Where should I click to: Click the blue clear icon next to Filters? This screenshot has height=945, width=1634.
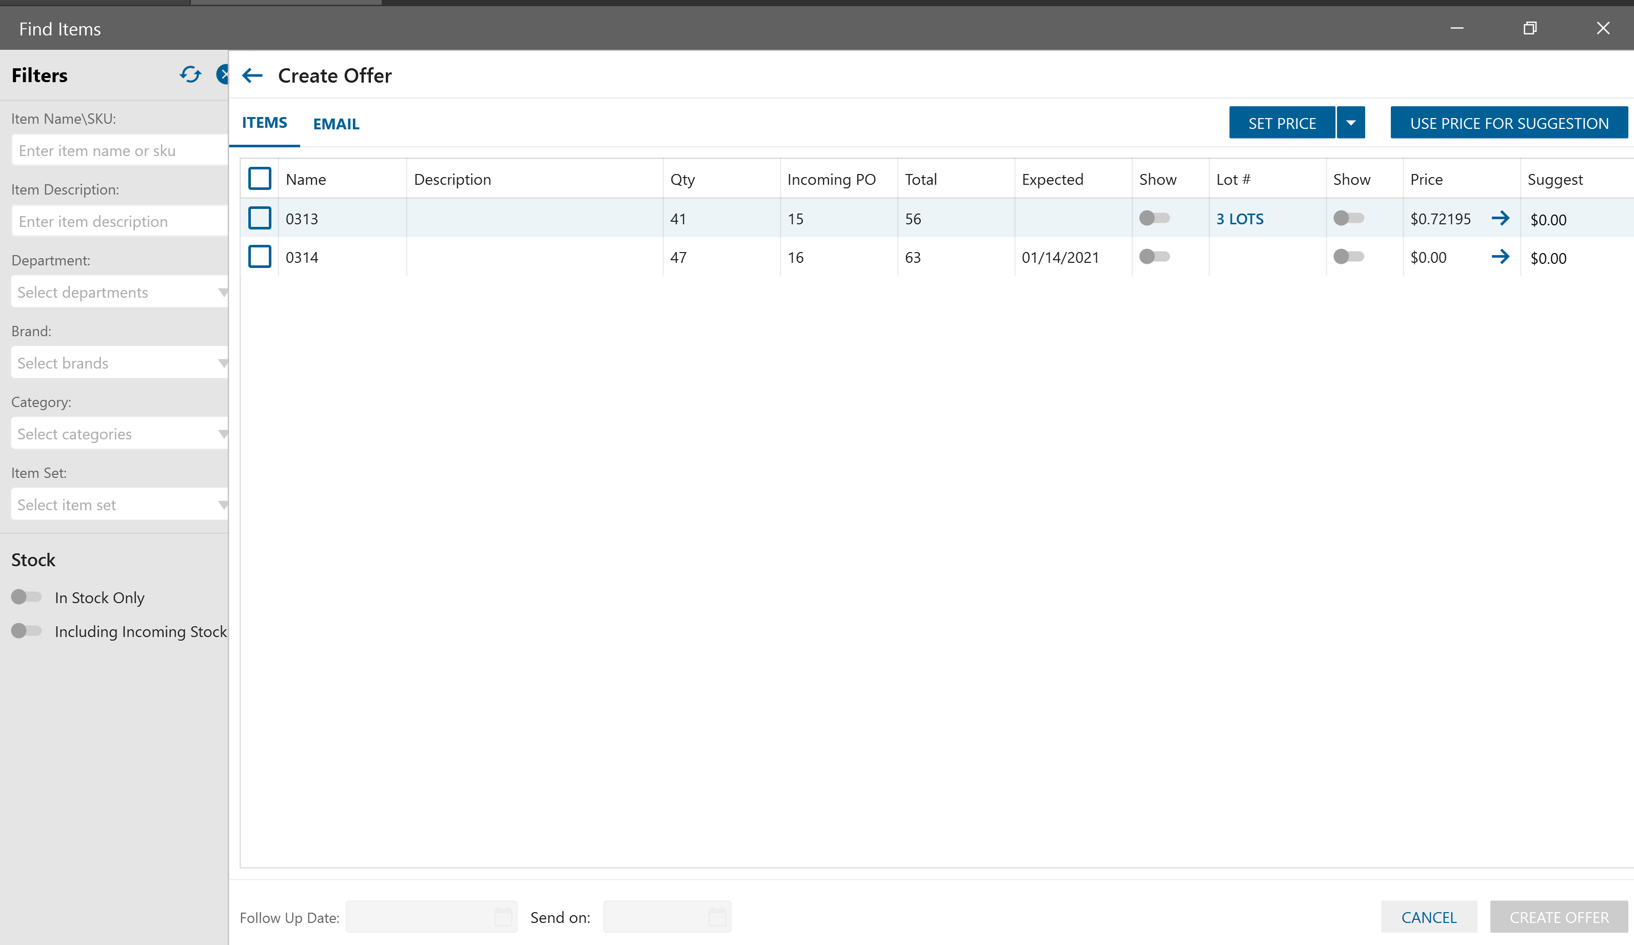[x=223, y=74]
